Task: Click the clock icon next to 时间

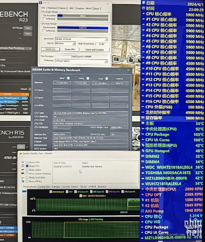Action: (x=143, y=8)
